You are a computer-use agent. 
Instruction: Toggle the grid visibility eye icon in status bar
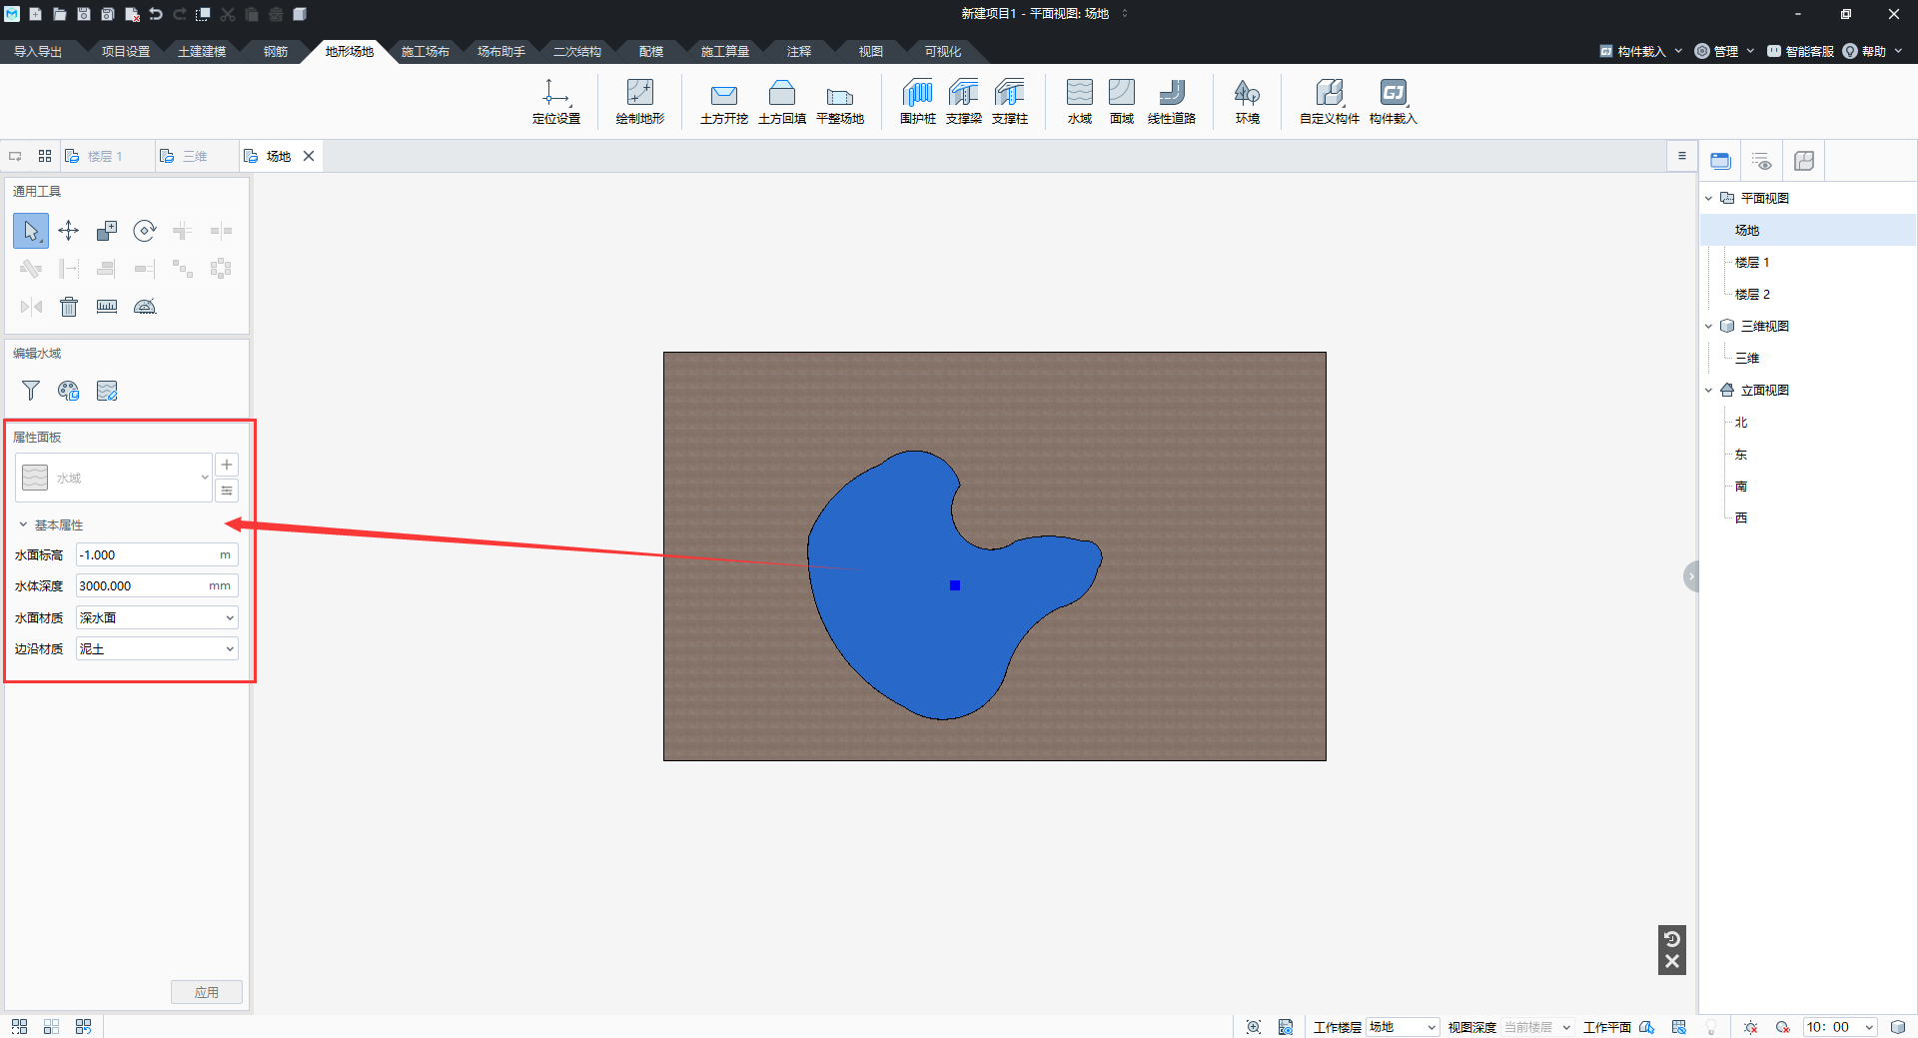[x=1678, y=1027]
